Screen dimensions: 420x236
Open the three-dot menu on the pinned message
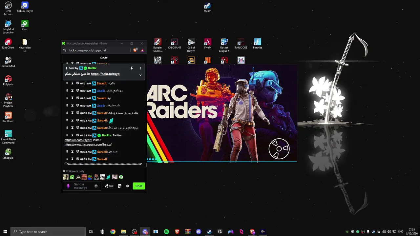tap(140, 68)
